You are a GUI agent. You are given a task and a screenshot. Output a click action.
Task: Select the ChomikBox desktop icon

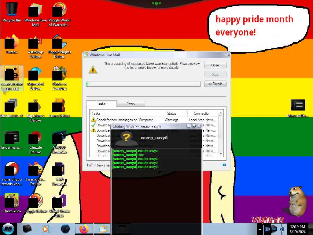point(12,203)
